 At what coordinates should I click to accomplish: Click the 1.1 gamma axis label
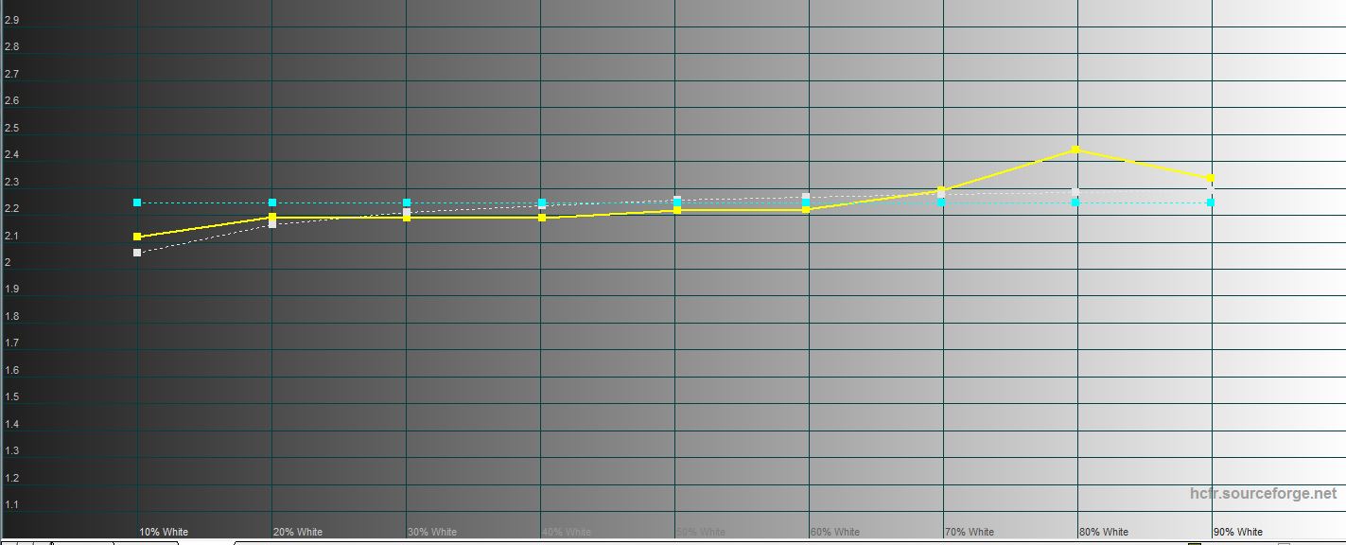(11, 505)
